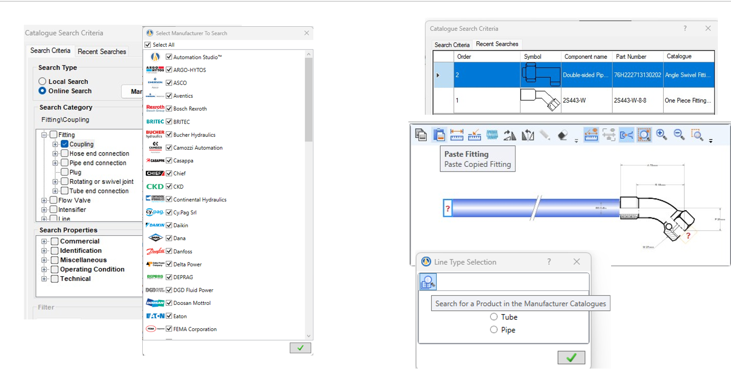Click the zoom-to-area magnifier with dashed box

[697, 135]
